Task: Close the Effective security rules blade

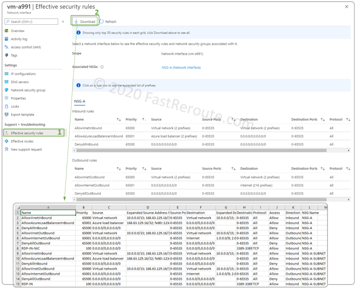Action: 347,7
